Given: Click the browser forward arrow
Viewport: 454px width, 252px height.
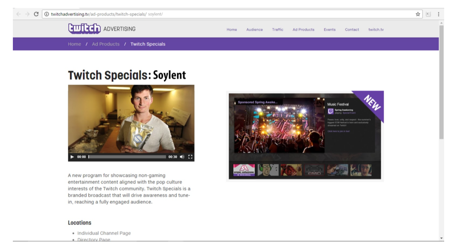Looking at the screenshot, I should (x=27, y=14).
